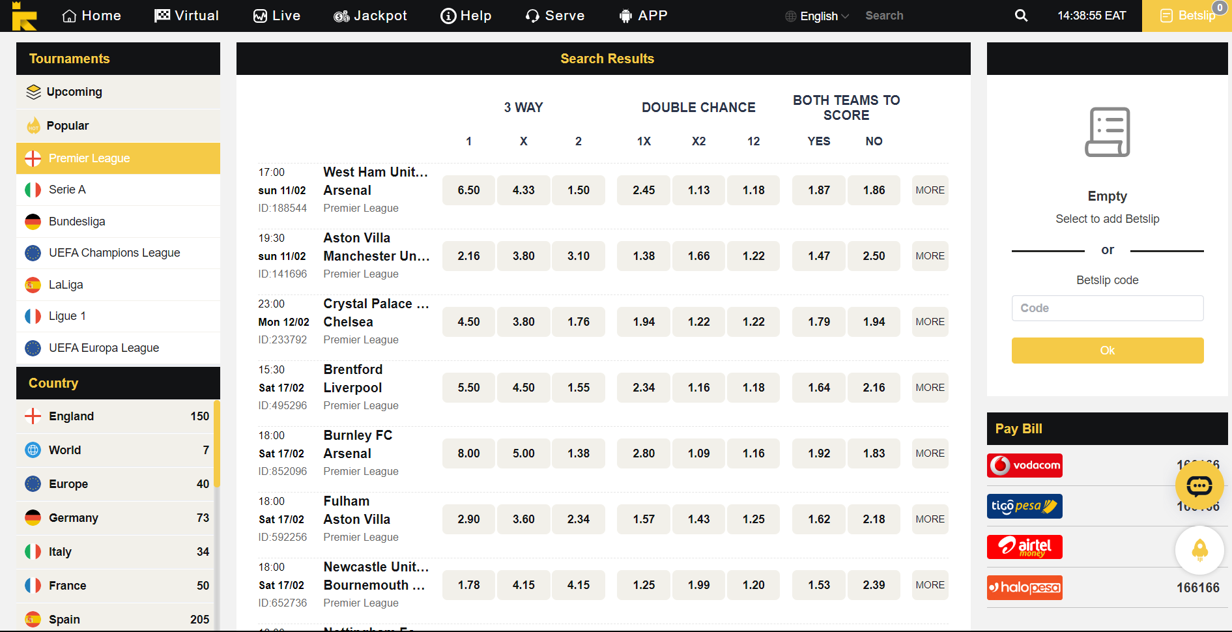Click the Ok betslip code button
The width and height of the screenshot is (1232, 632).
tap(1108, 351)
